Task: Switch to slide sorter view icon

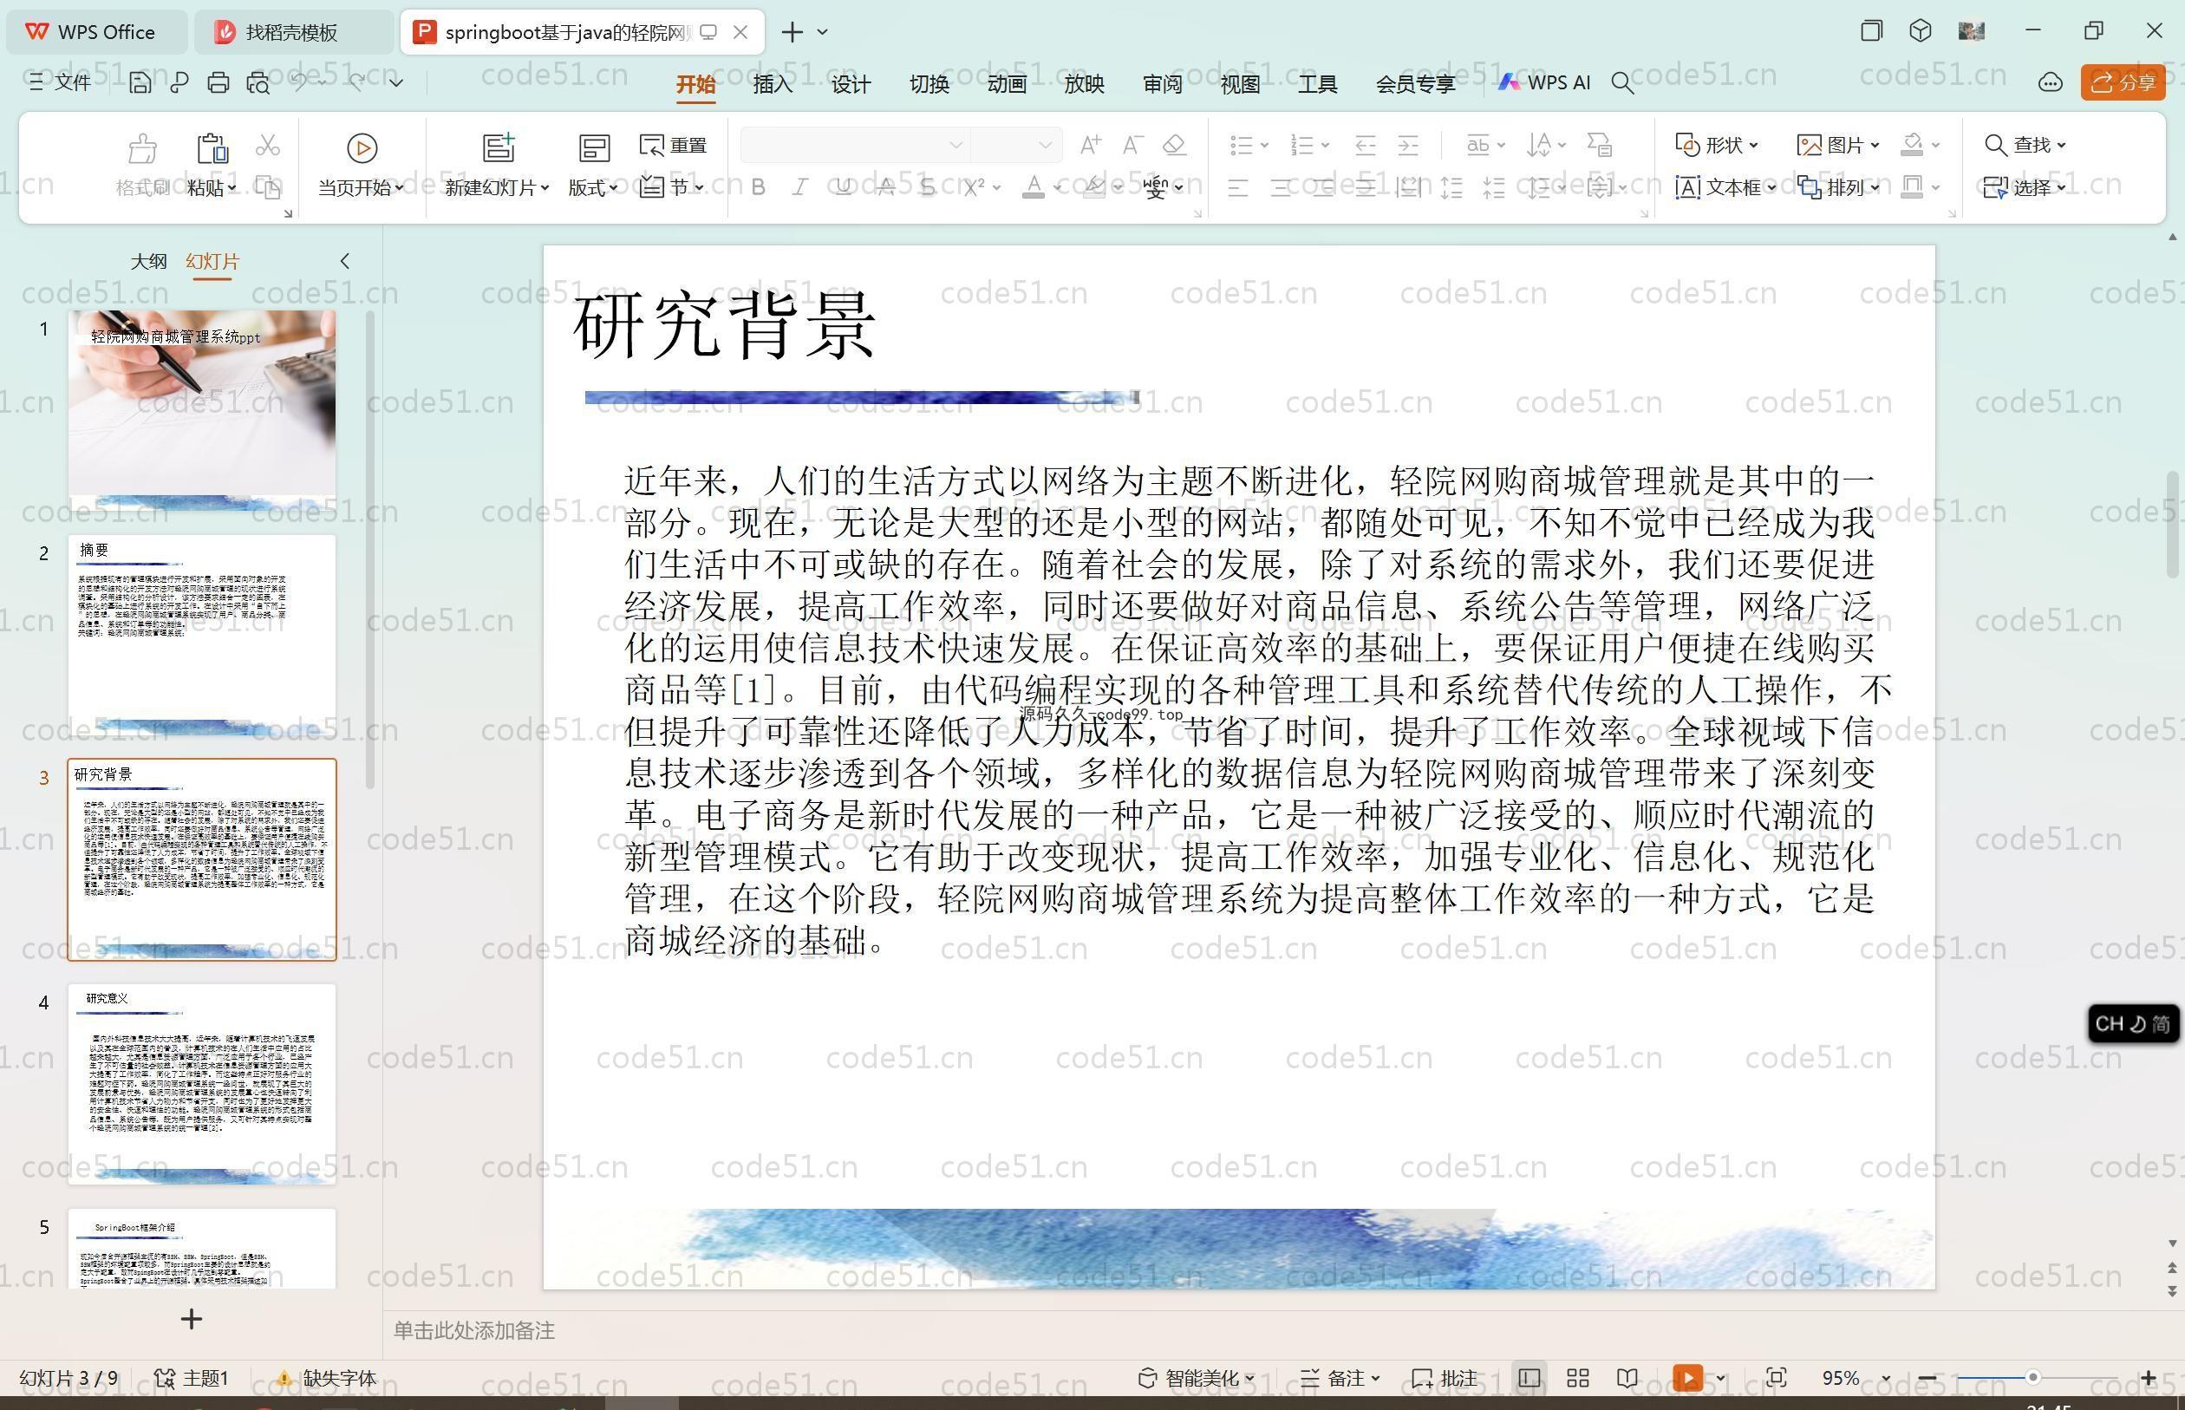Action: pyautogui.click(x=1578, y=1378)
